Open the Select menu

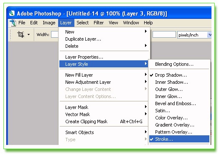pyautogui.click(x=83, y=23)
